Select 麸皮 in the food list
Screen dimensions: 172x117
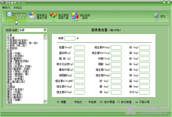tap(9, 51)
